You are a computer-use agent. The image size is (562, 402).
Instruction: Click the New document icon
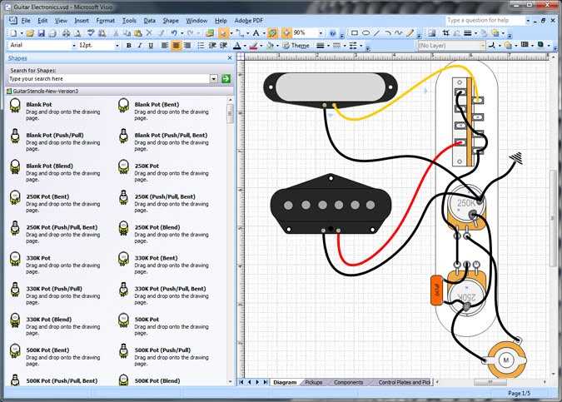point(13,33)
